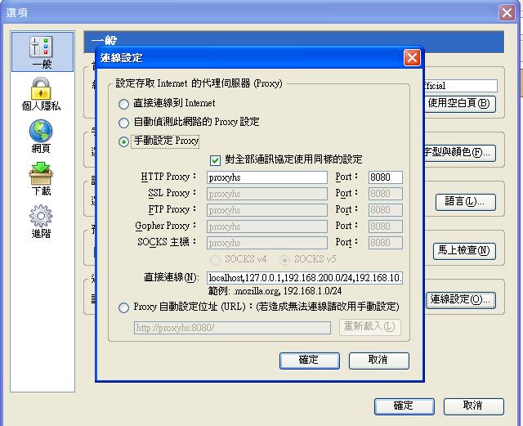Open the 網頁 web globe panel

coord(41,137)
